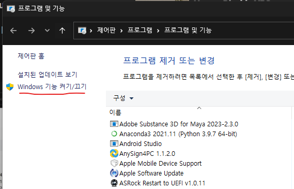
Task: Select Apple Software Update entry
Action: tap(151, 173)
